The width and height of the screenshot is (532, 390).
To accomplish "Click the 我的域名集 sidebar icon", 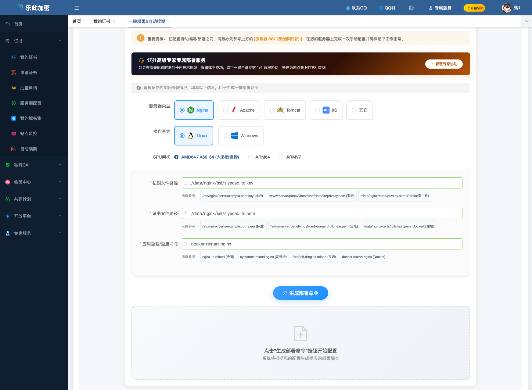I will 14,118.
